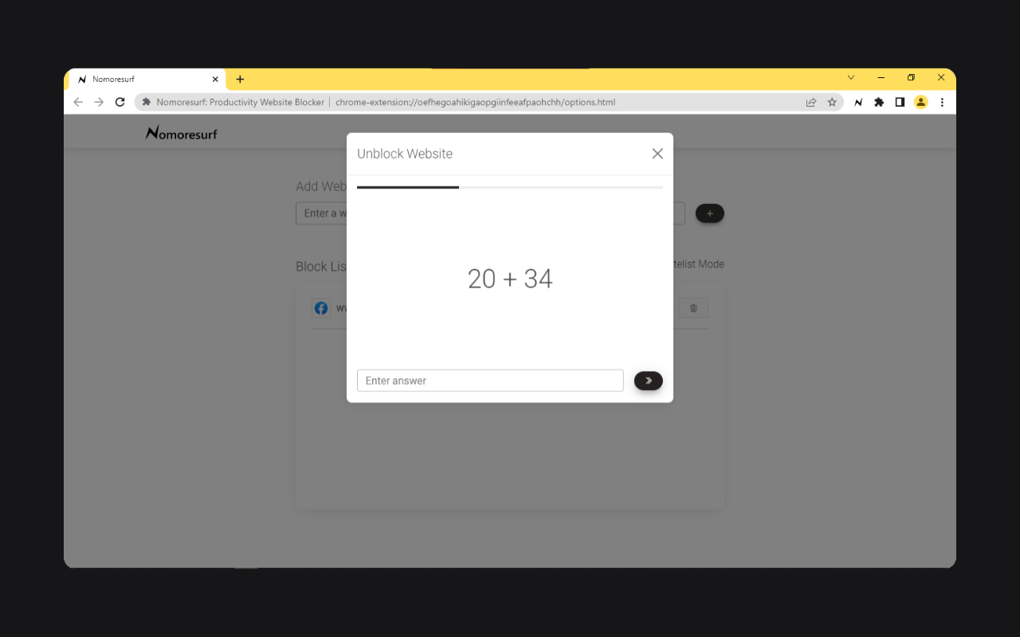Open the Extensions puzzle icon
Image resolution: width=1020 pixels, height=637 pixels.
click(x=879, y=102)
